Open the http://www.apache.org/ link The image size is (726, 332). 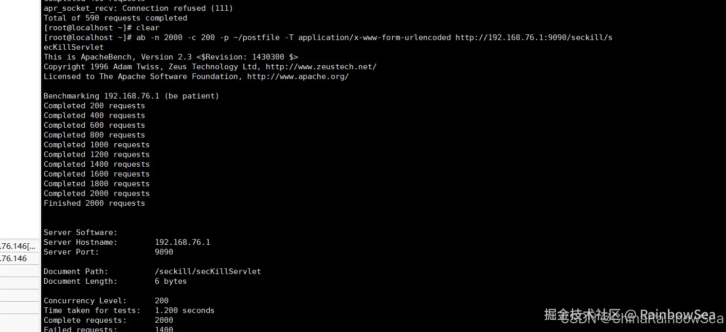pyautogui.click(x=298, y=76)
